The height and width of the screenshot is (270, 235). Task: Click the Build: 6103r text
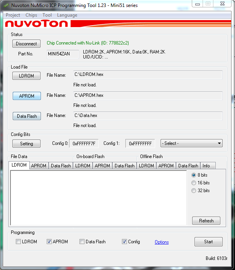[216, 258]
